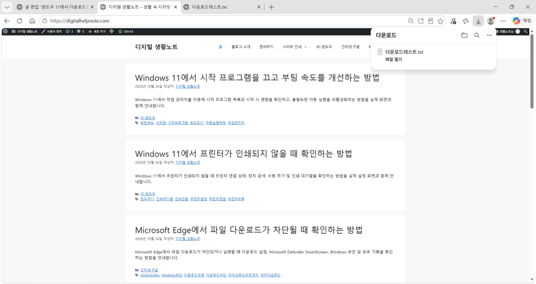Click the zoom out magnifier in address bar
Viewport: 536px width, 284px height.
411,21
